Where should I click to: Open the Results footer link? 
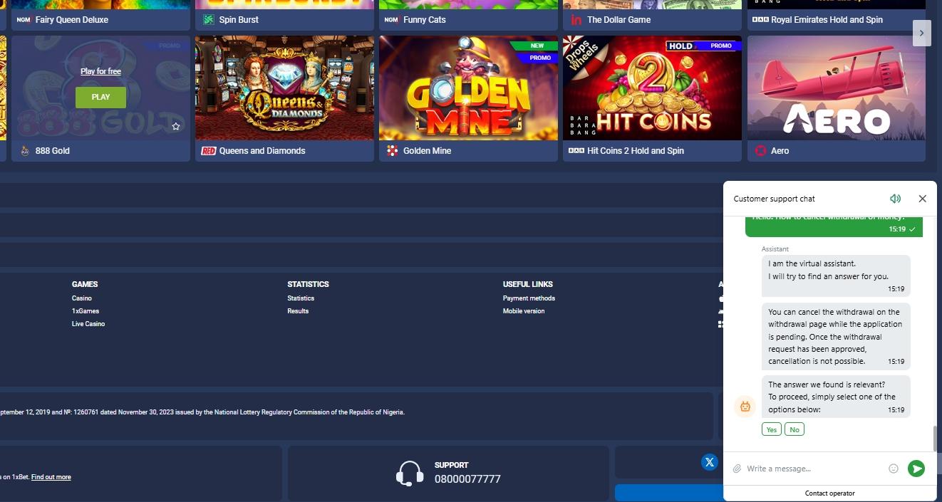click(x=298, y=311)
